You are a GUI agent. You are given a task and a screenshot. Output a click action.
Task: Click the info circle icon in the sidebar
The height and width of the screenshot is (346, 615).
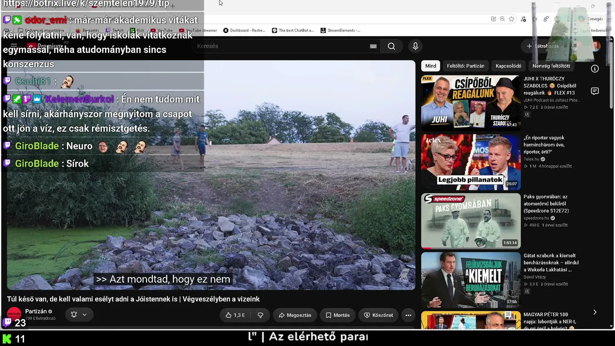click(595, 69)
